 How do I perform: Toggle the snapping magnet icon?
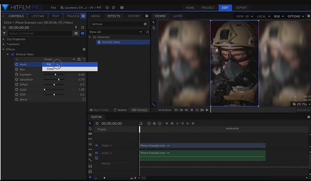[x=90, y=177]
